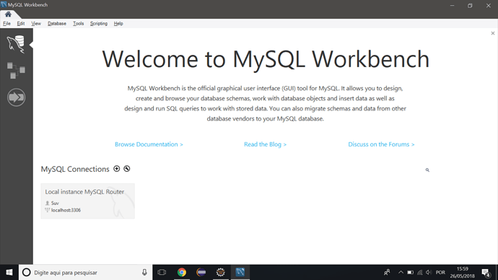Click the localhost:3306 text on connection tile
498x280 pixels.
click(66, 210)
